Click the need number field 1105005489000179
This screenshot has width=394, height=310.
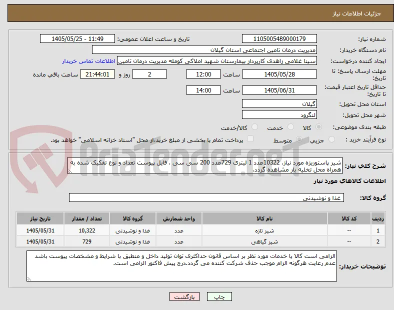279,38
